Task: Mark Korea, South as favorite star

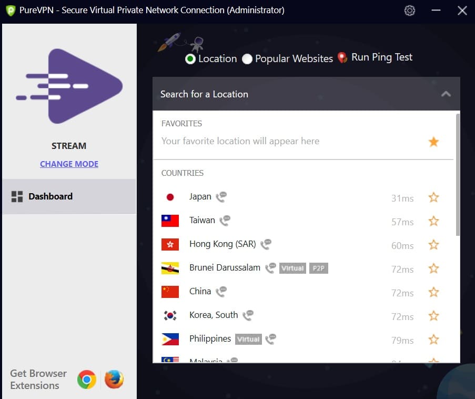Action: (x=433, y=316)
